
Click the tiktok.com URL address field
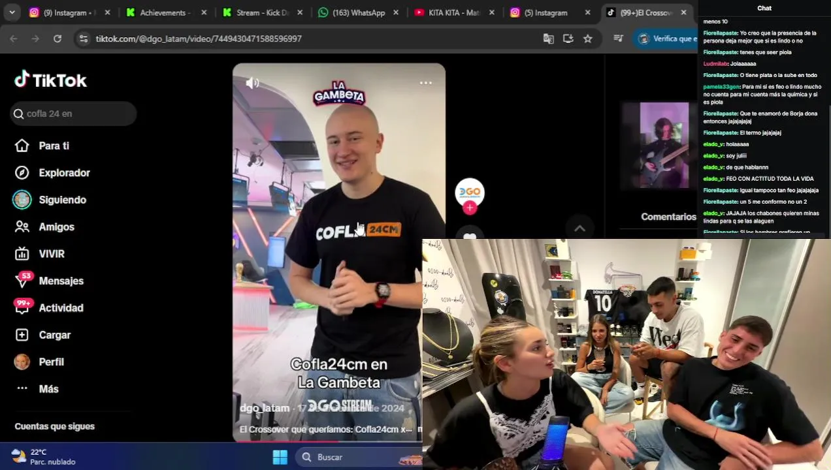[x=199, y=39]
